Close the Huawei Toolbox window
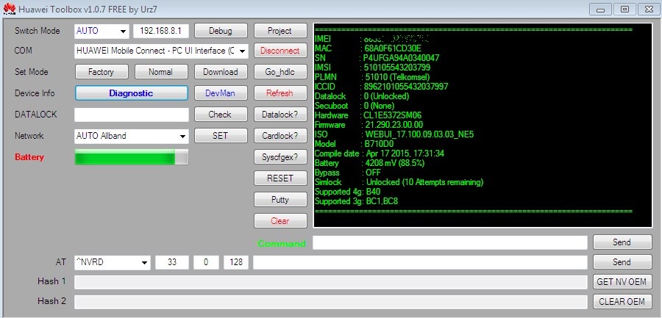The width and height of the screenshot is (662, 318). click(x=649, y=9)
